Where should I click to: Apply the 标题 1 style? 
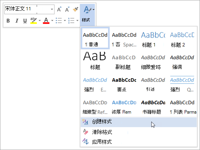pyautogui.click(x=153, y=38)
